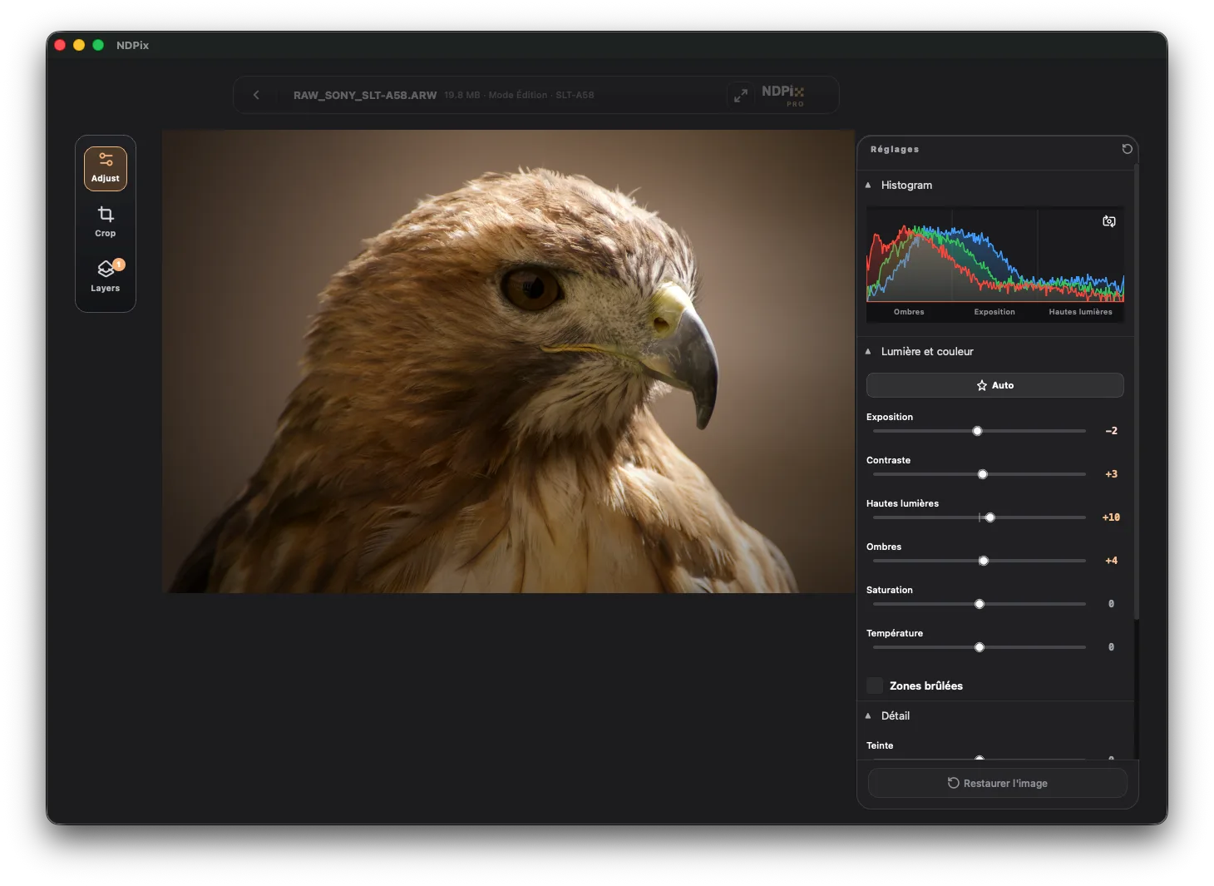Click the histogram camera refresh icon
Viewport: 1214px width, 886px height.
(x=1109, y=221)
